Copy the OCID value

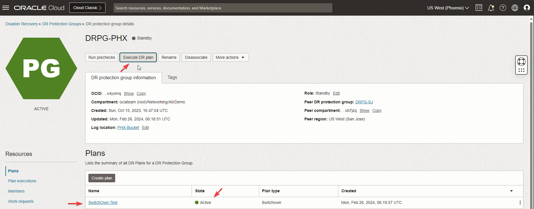coord(141,93)
